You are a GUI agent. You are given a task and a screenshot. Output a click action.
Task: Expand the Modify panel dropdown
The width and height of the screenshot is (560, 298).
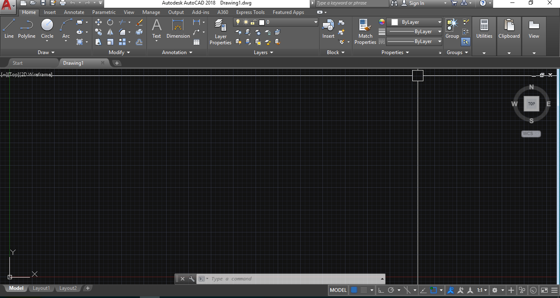[119, 52]
